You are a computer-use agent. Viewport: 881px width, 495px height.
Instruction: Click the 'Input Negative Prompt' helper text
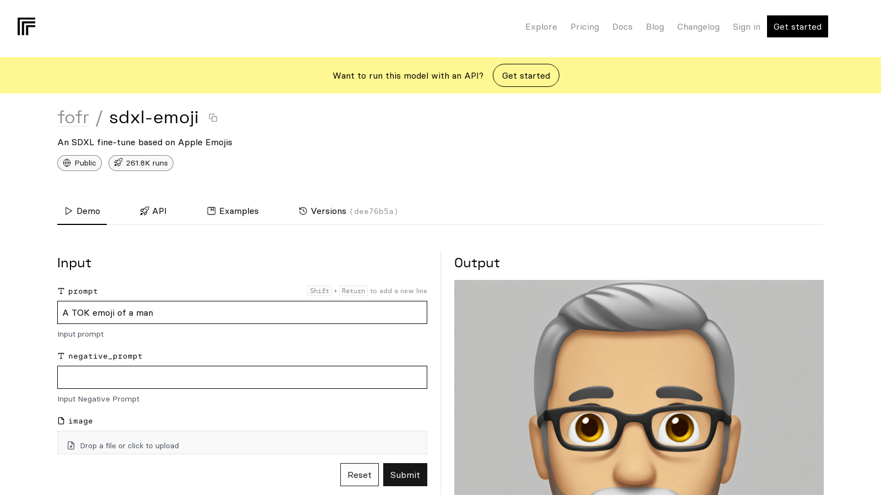pos(99,399)
